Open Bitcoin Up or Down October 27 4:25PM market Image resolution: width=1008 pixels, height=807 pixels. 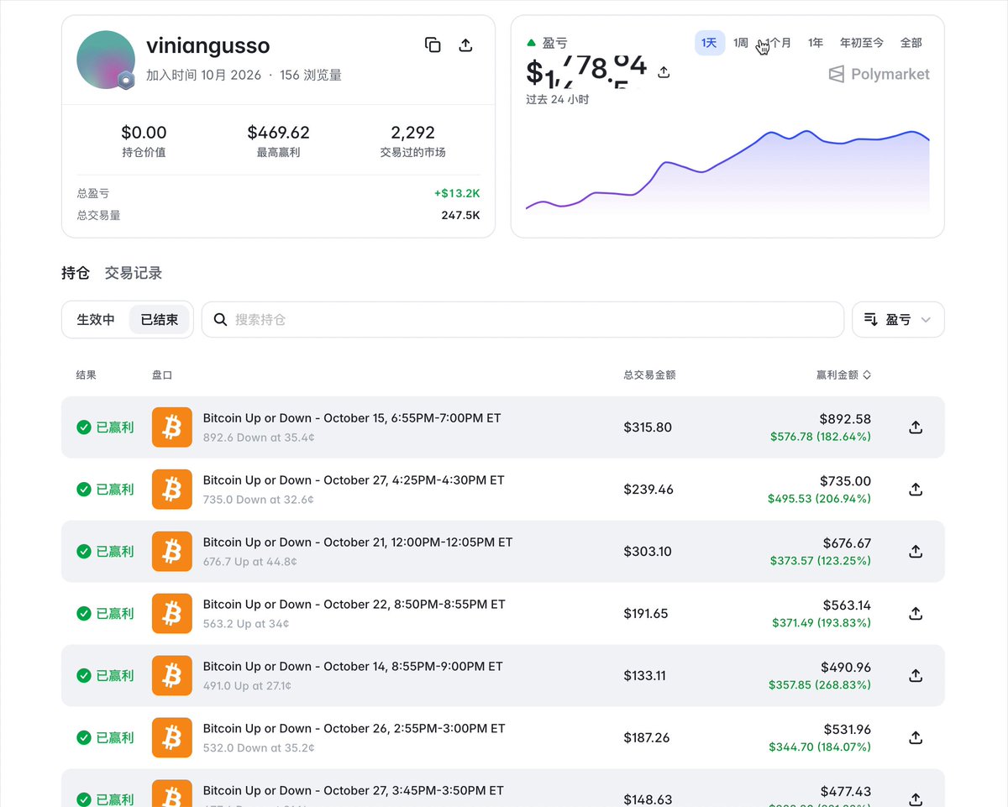354,480
